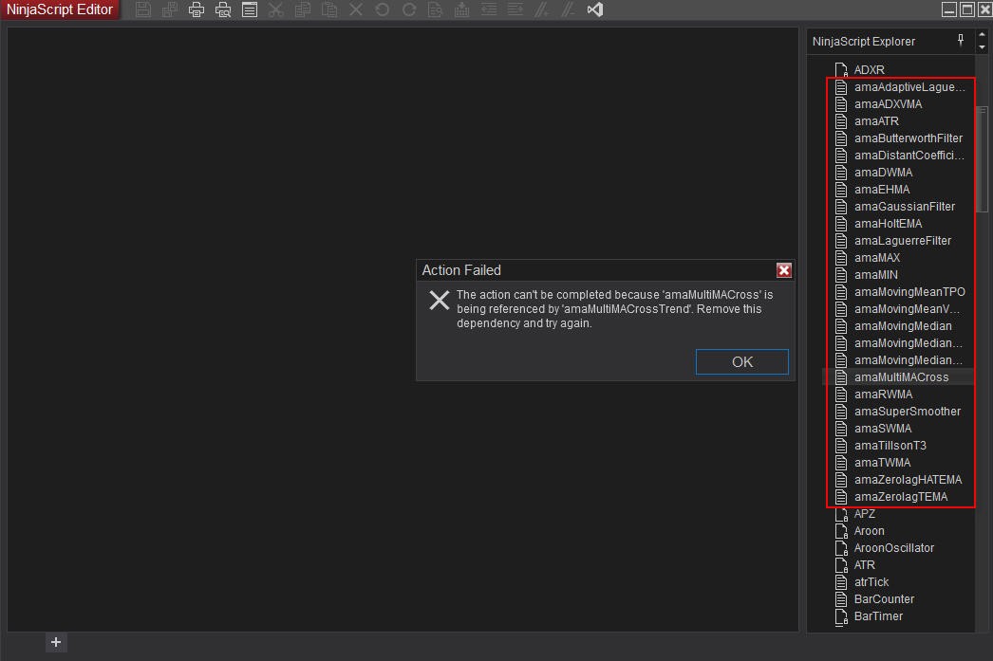This screenshot has height=661, width=993.
Task: Select amaRWMA in the explorer
Action: click(884, 395)
